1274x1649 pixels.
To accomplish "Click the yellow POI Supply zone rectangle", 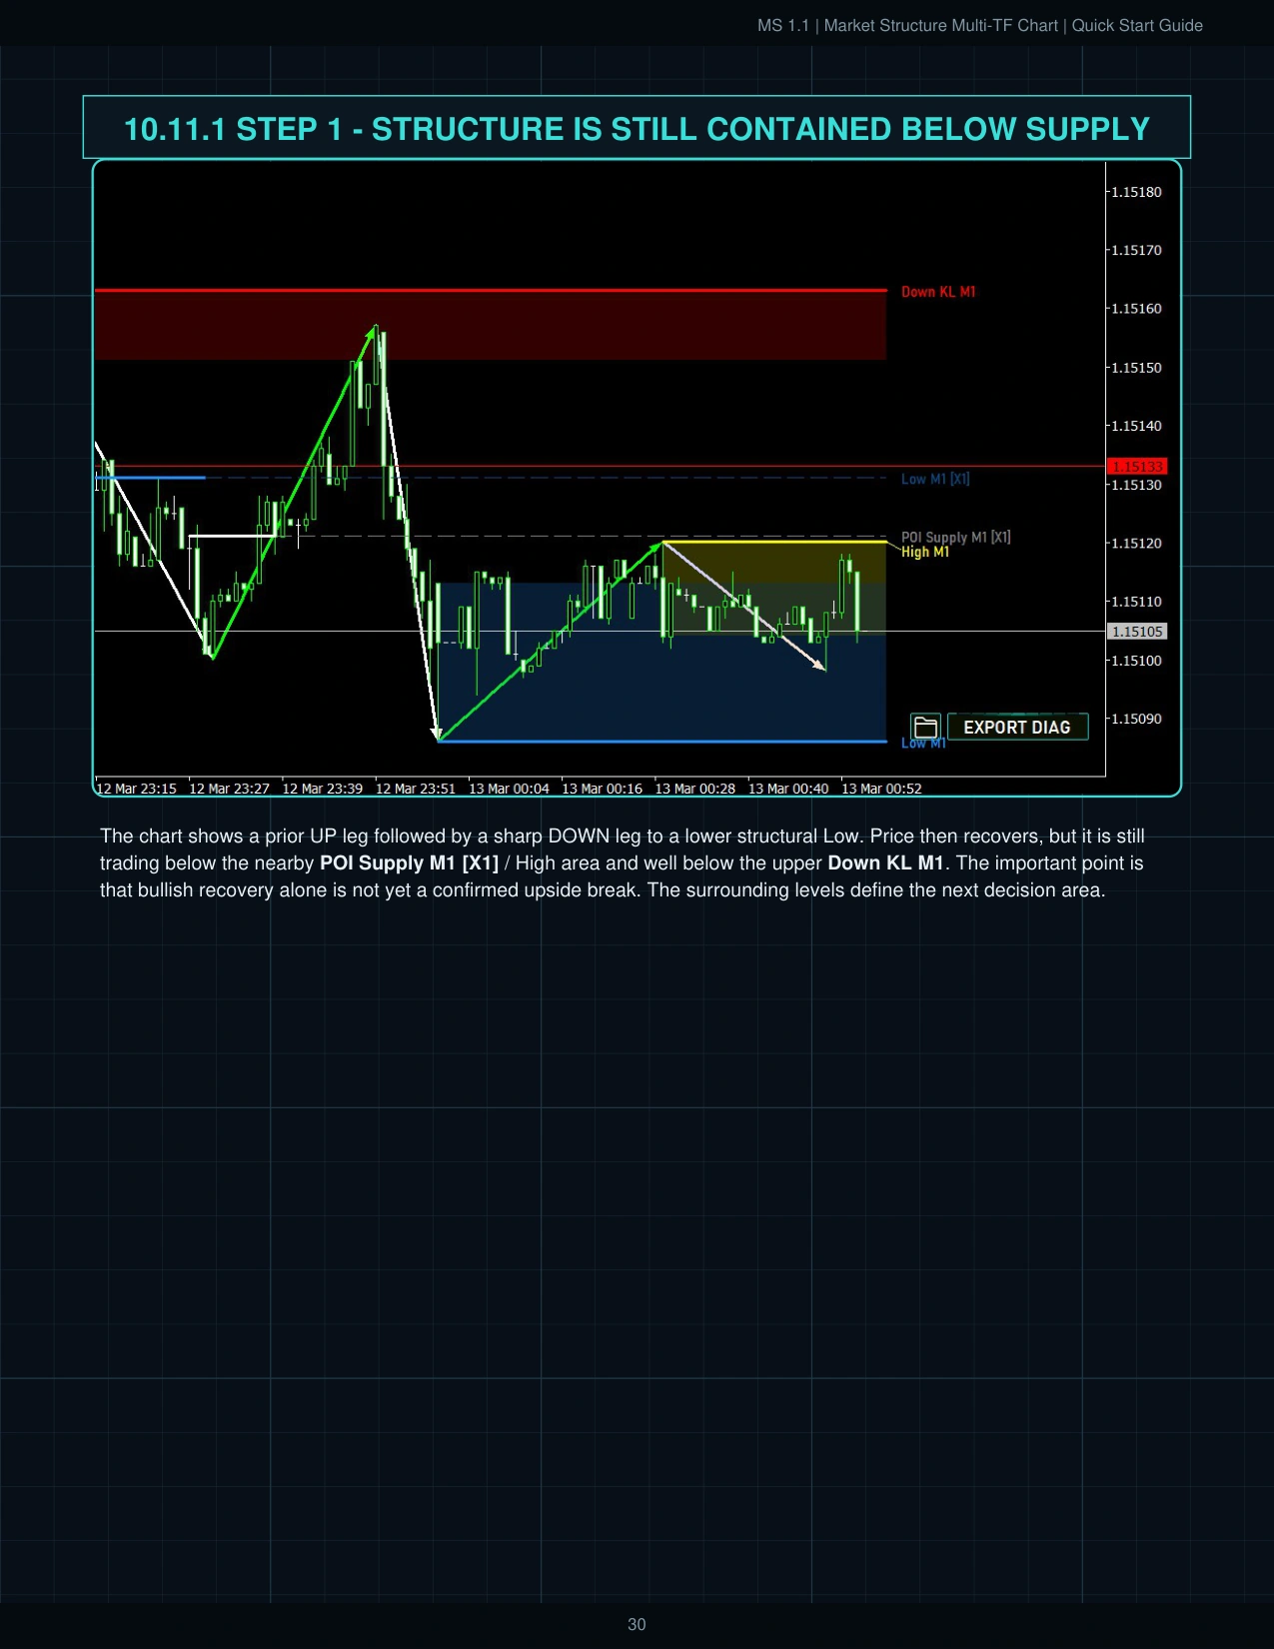I will tap(774, 589).
